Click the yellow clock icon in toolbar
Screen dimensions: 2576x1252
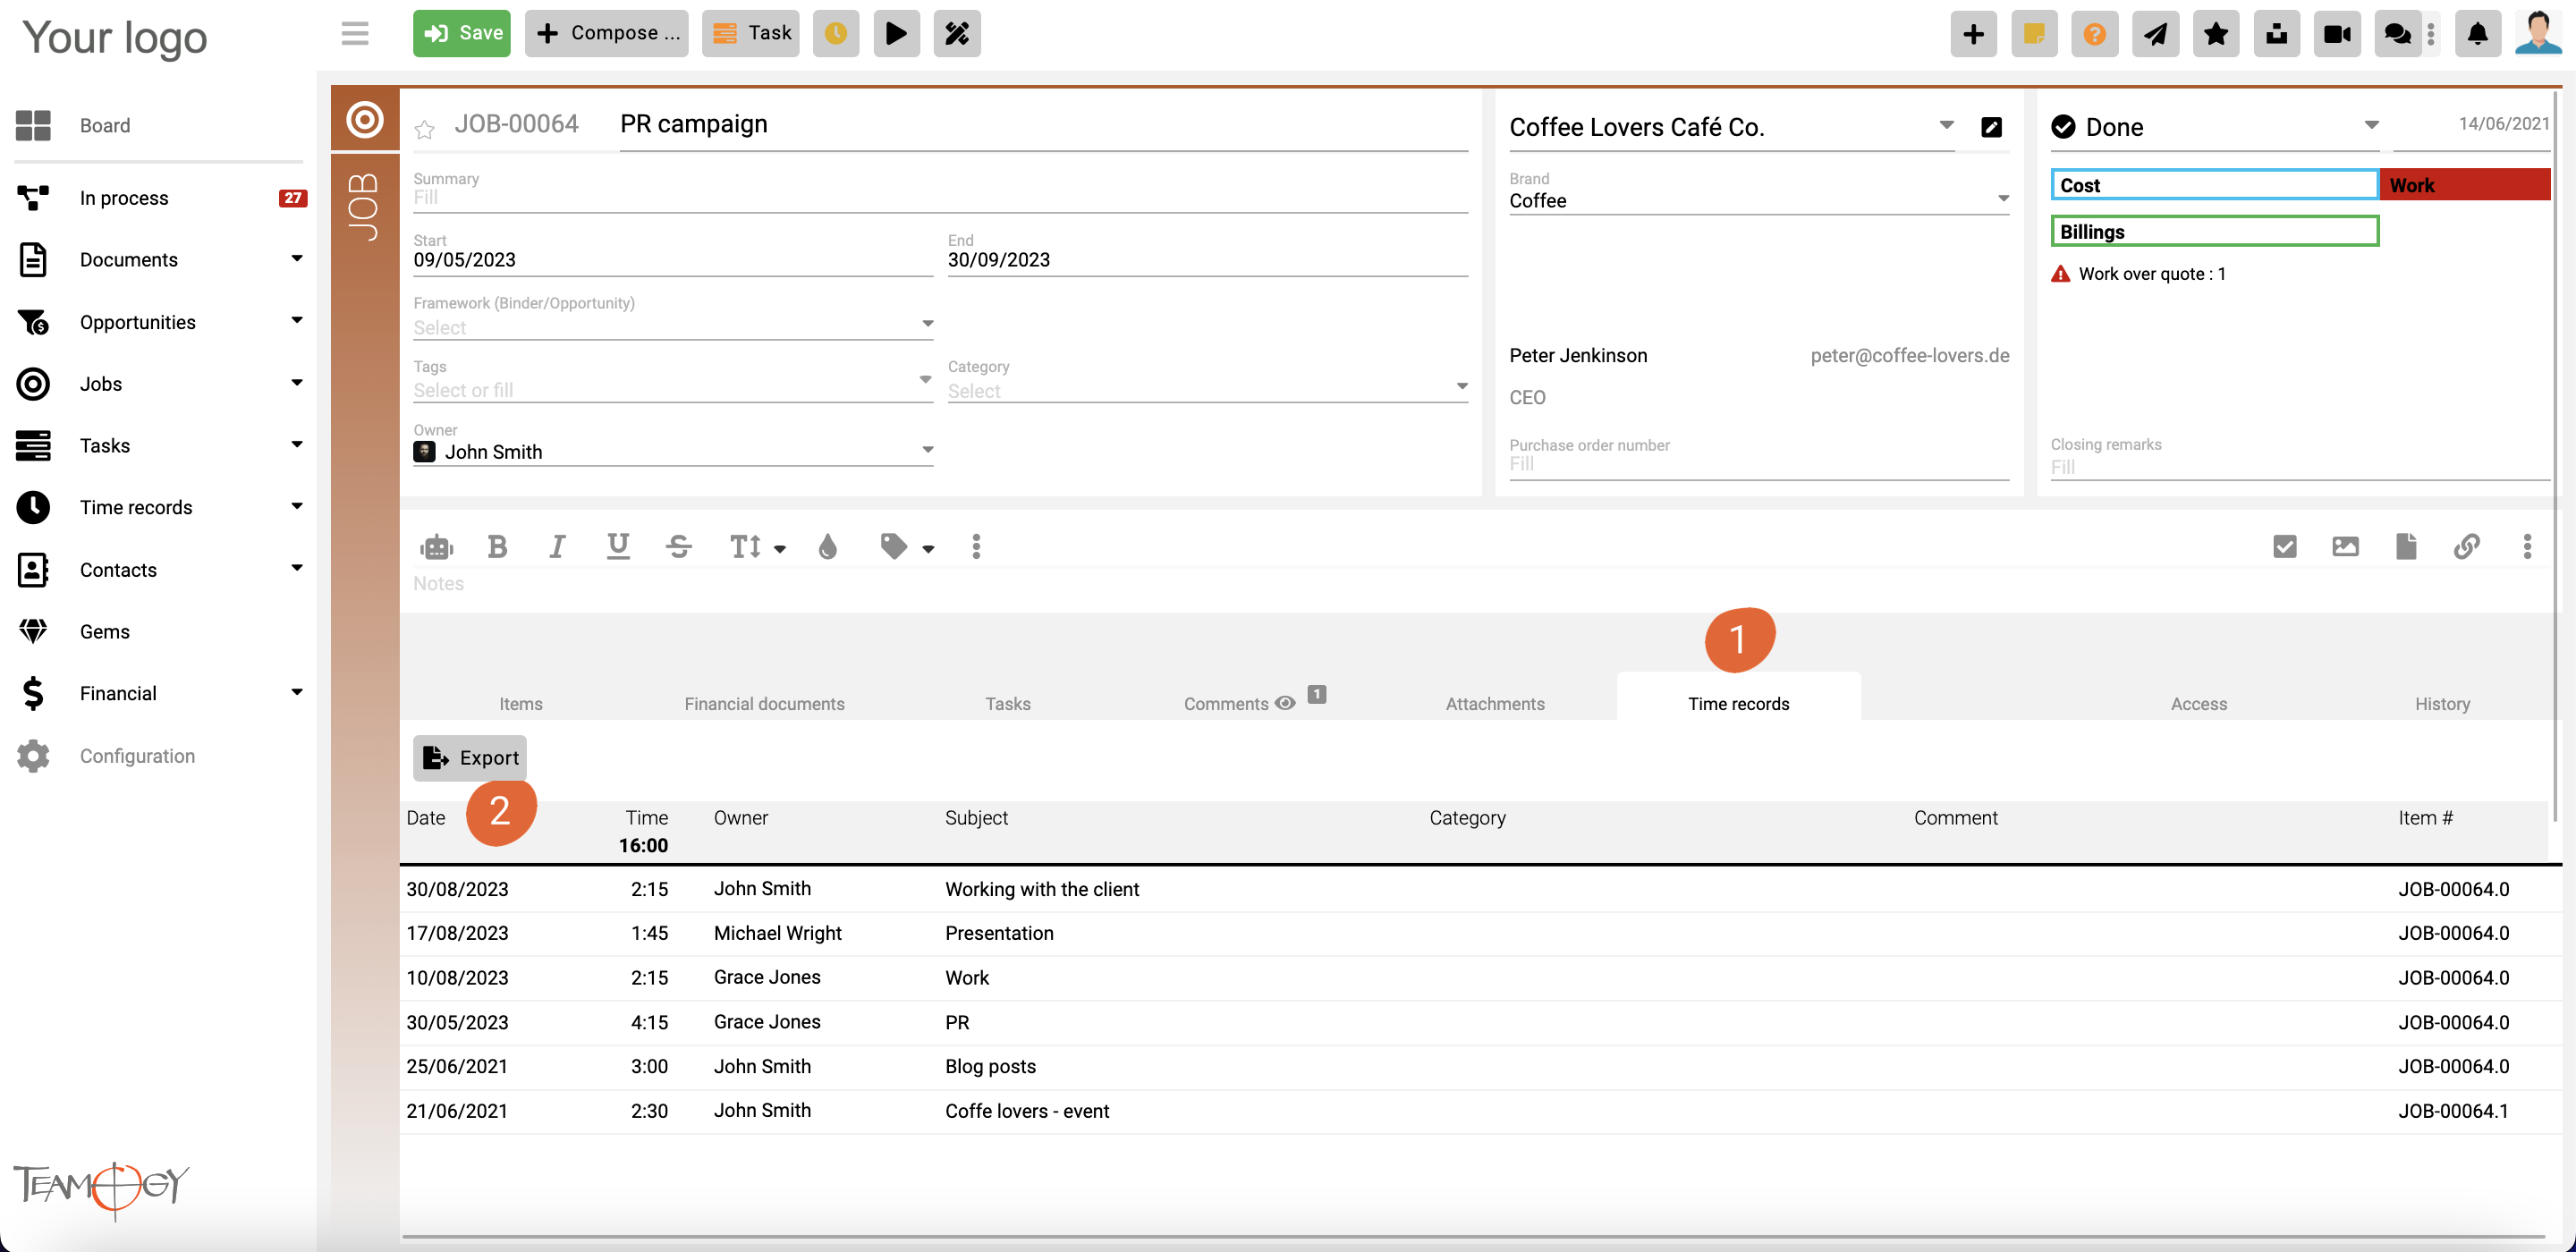tap(836, 33)
